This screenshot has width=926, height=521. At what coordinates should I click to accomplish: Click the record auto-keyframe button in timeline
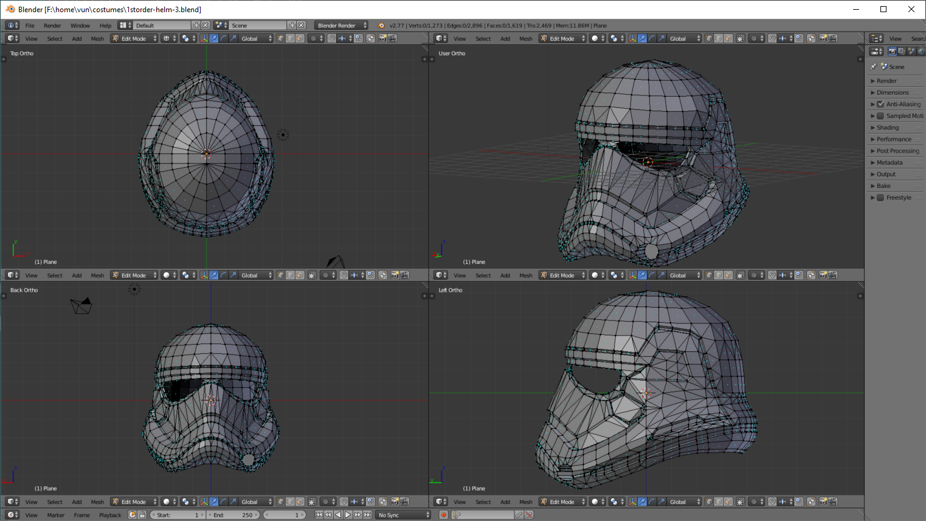point(444,515)
